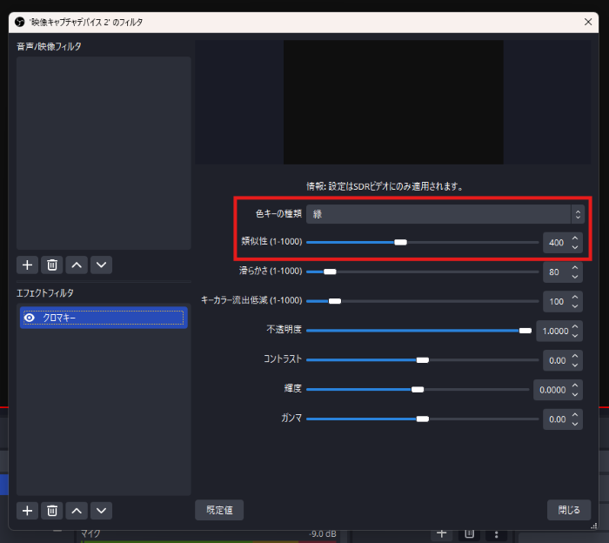Add a new audio/video filter with plus
Image resolution: width=609 pixels, height=543 pixels.
[27, 265]
